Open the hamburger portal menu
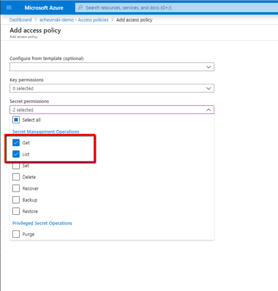This screenshot has width=278, height=291. coord(9,8)
